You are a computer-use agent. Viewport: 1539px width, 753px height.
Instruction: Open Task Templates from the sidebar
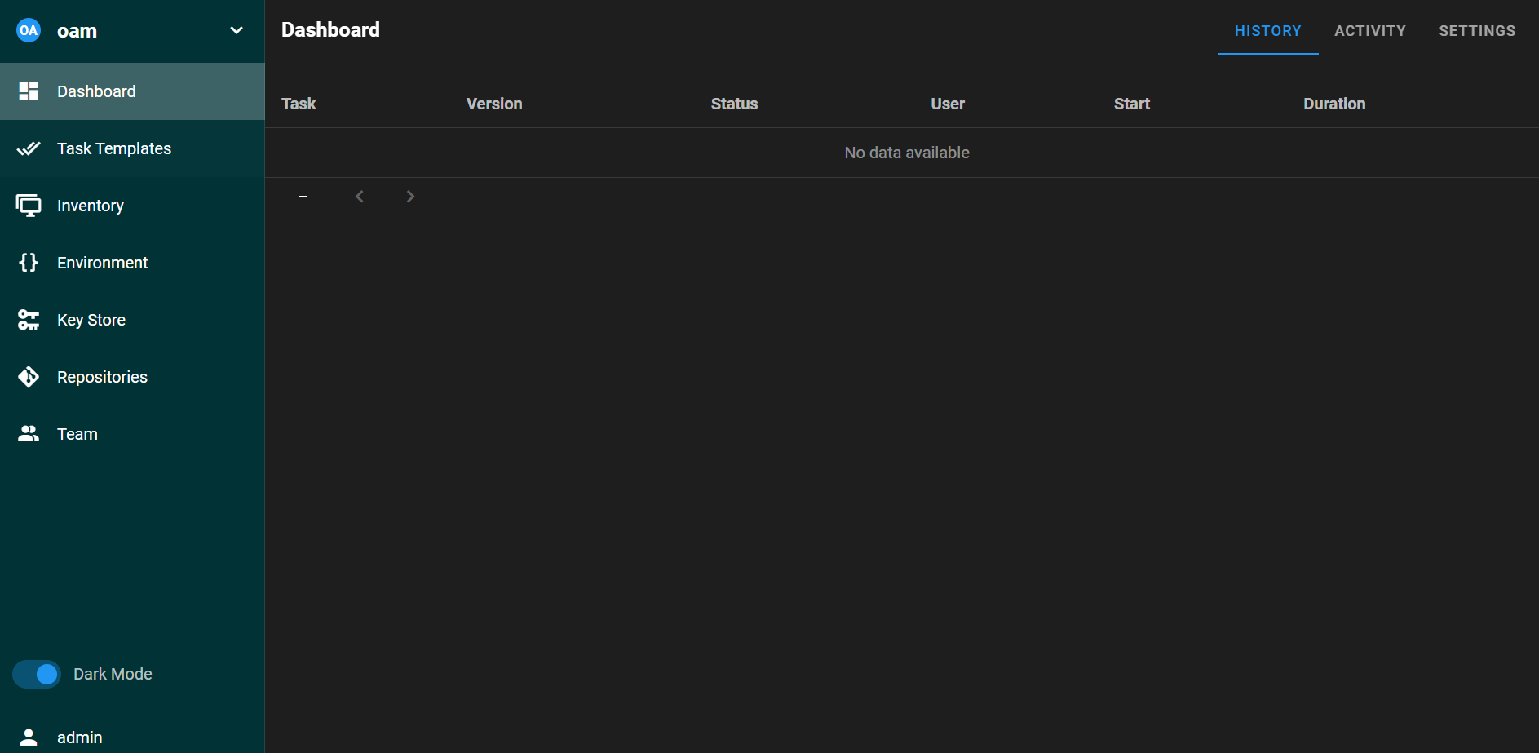coord(114,148)
